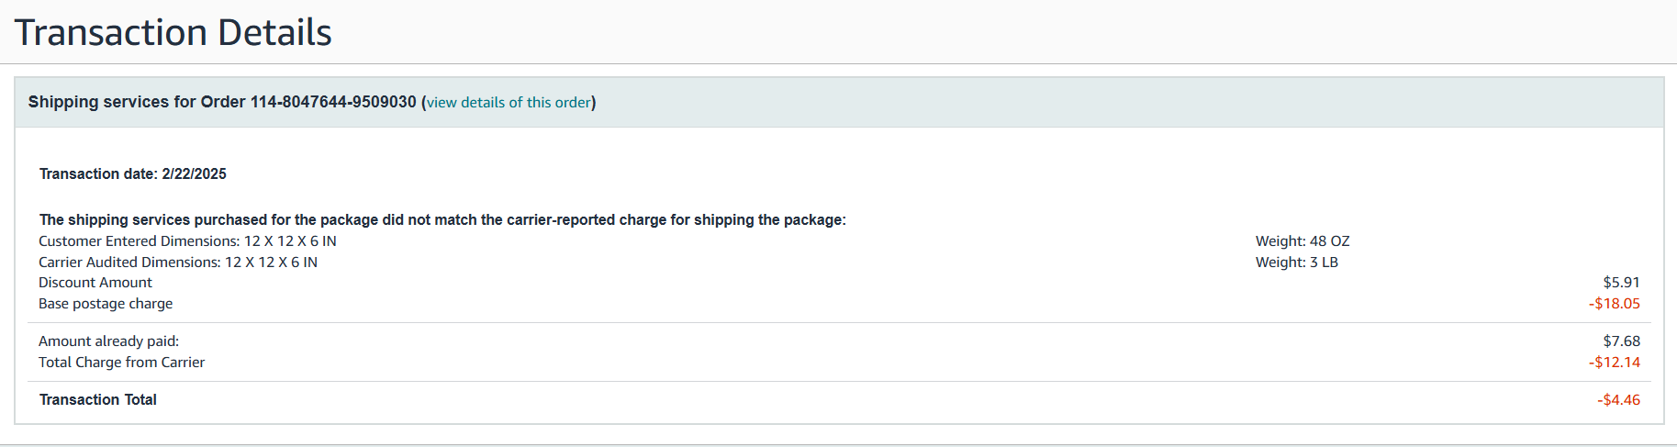The width and height of the screenshot is (1677, 447).
Task: Select the -$18.05 base postage amount
Action: [1615, 304]
